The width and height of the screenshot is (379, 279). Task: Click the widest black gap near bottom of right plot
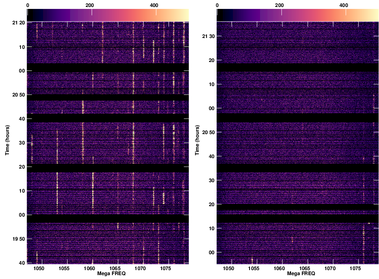pos(297,218)
